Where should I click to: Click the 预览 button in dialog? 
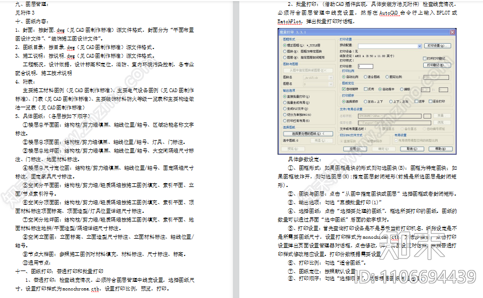tap(292, 149)
